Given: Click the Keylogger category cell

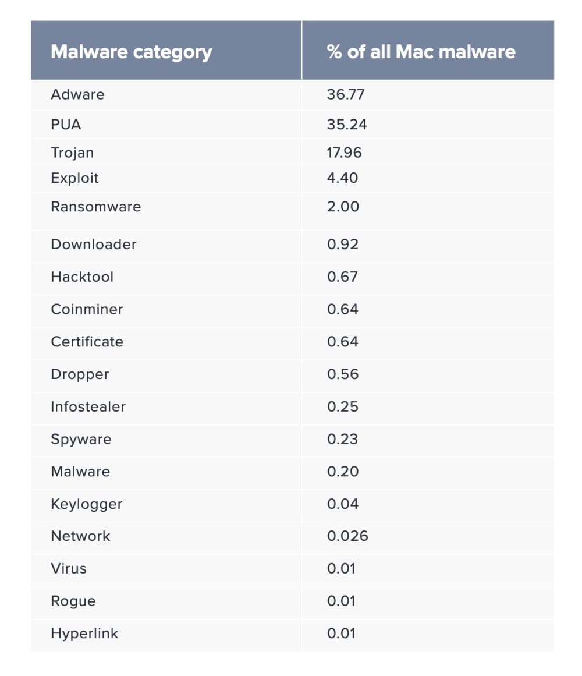Looking at the screenshot, I should coord(87,504).
